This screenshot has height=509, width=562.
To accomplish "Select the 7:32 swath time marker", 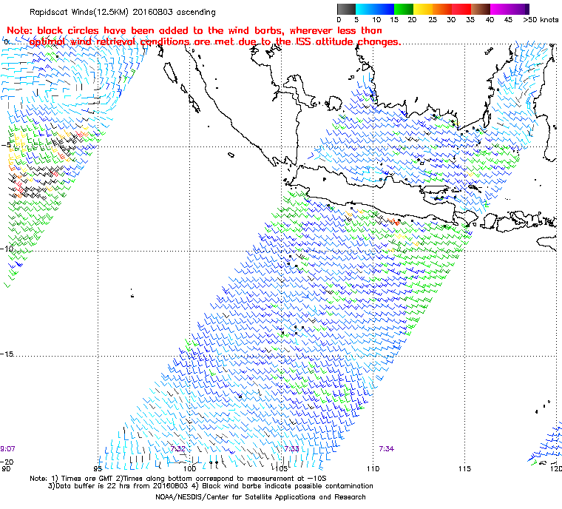I will (x=178, y=449).
